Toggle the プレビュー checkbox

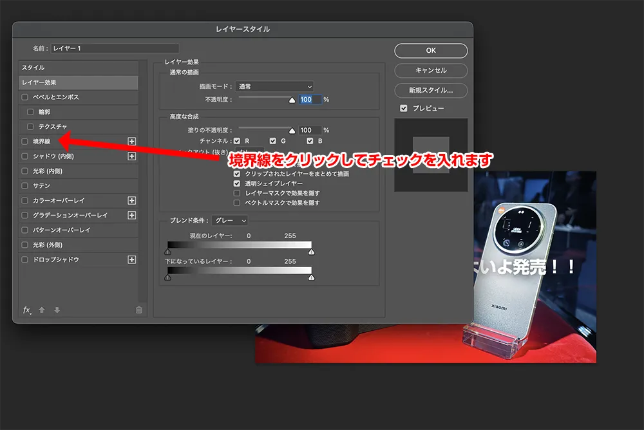tap(404, 108)
